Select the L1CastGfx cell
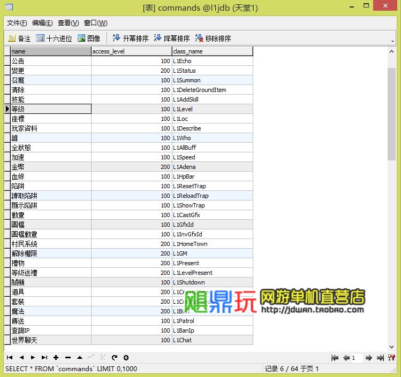Screen dimensions: 401x377 point(213,215)
